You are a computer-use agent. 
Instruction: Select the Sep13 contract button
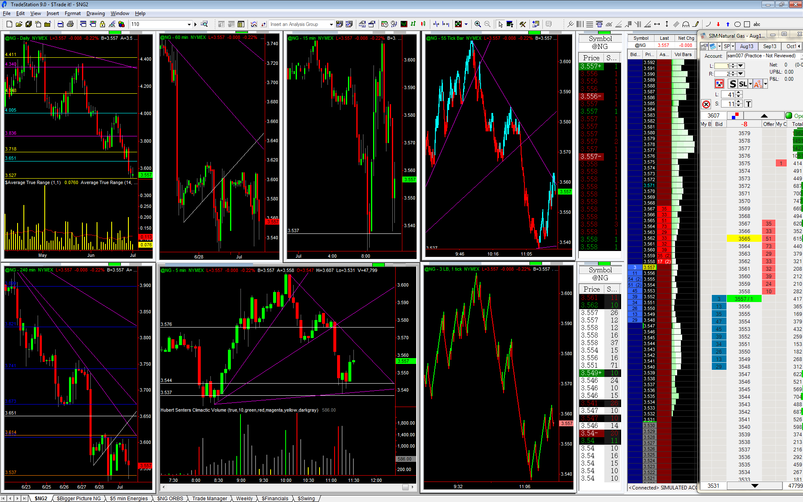(x=770, y=46)
